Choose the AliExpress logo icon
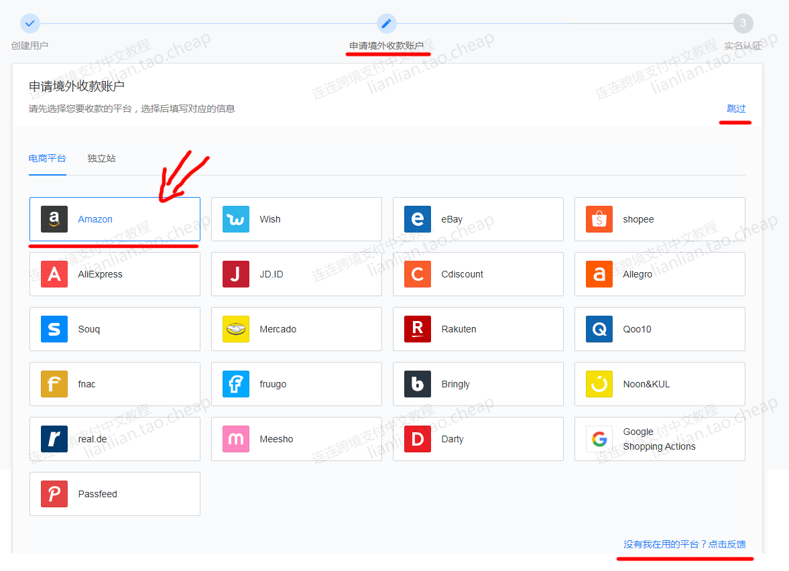Screen dimensions: 789x571 point(54,274)
